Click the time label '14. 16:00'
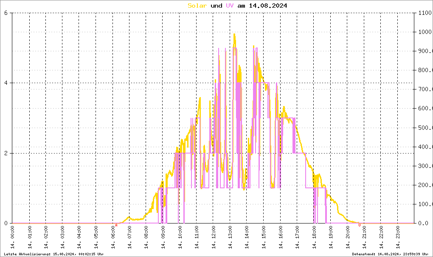Viewport: 433px width, 257px height. (x=281, y=237)
